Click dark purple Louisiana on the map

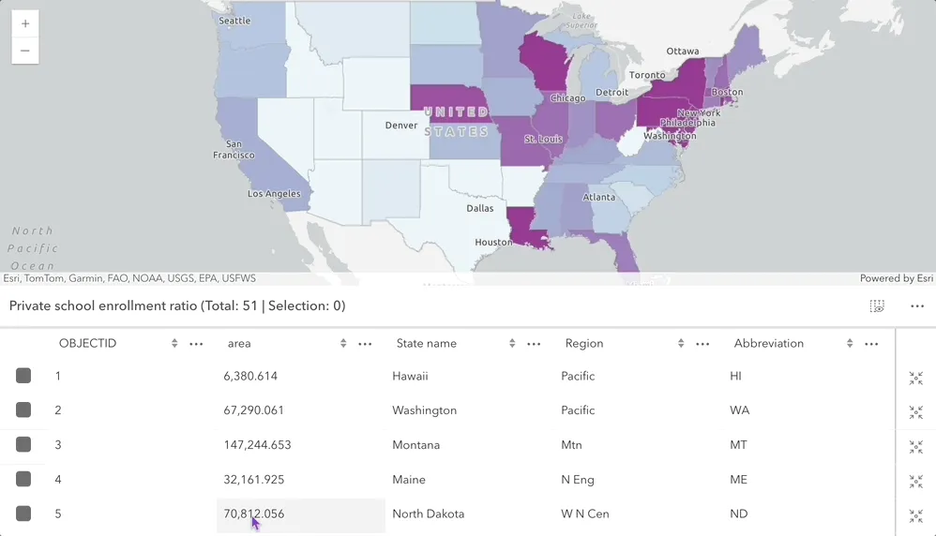pyautogui.click(x=525, y=225)
